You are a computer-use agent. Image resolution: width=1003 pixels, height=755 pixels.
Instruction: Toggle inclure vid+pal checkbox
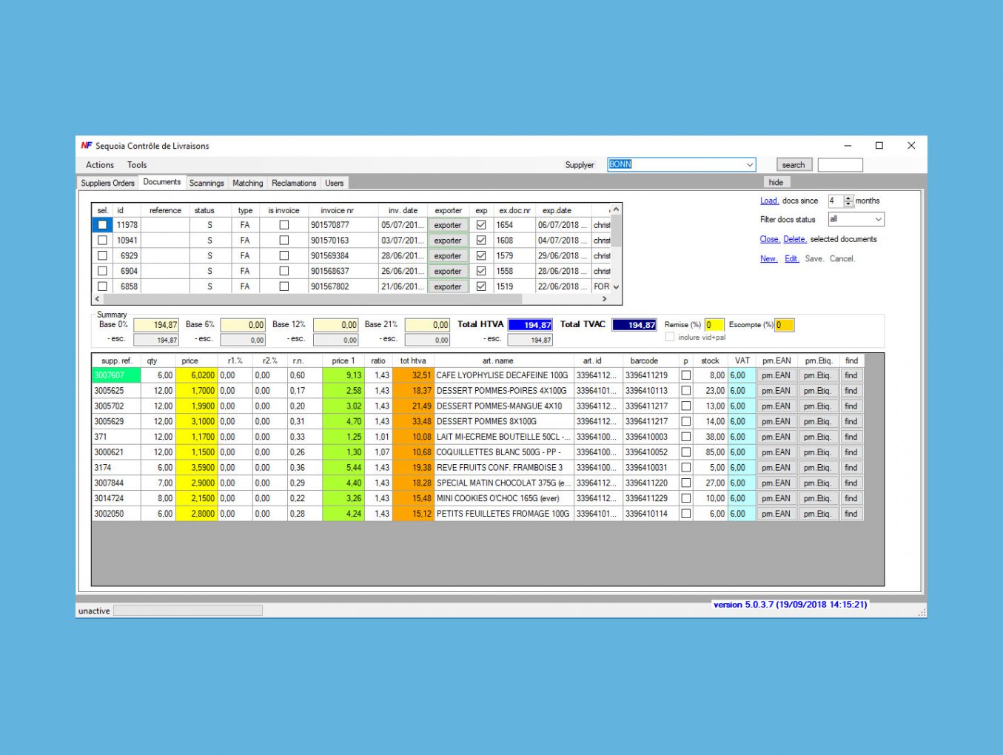coord(670,338)
